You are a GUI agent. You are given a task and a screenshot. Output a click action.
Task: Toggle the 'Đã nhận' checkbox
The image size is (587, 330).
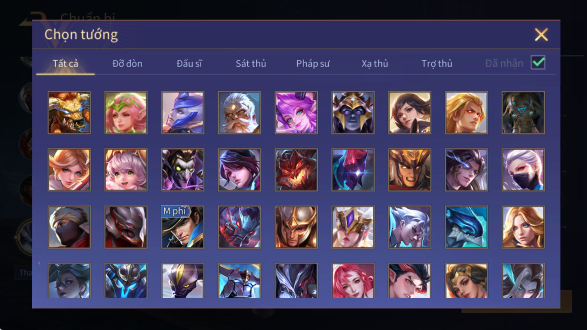click(538, 62)
